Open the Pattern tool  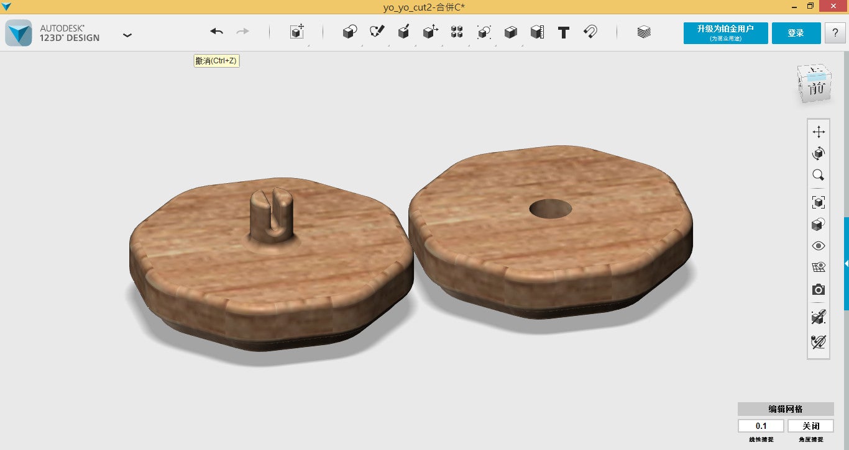coord(457,32)
